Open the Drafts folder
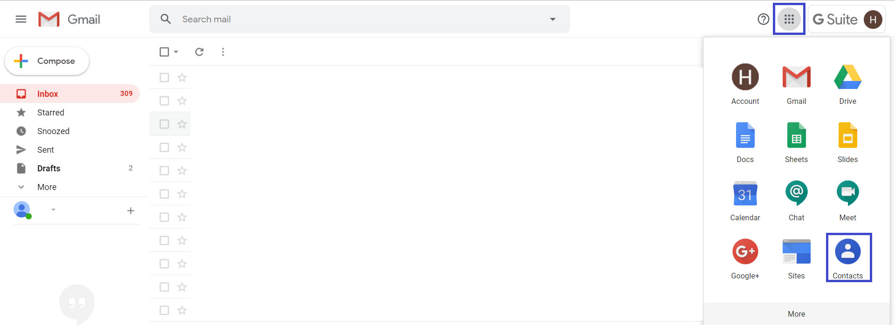895x325 pixels. (x=48, y=168)
